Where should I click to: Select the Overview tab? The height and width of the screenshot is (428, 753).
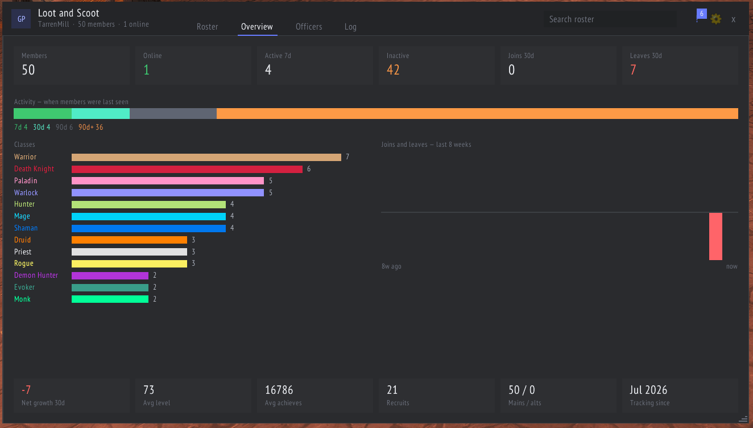pyautogui.click(x=257, y=27)
